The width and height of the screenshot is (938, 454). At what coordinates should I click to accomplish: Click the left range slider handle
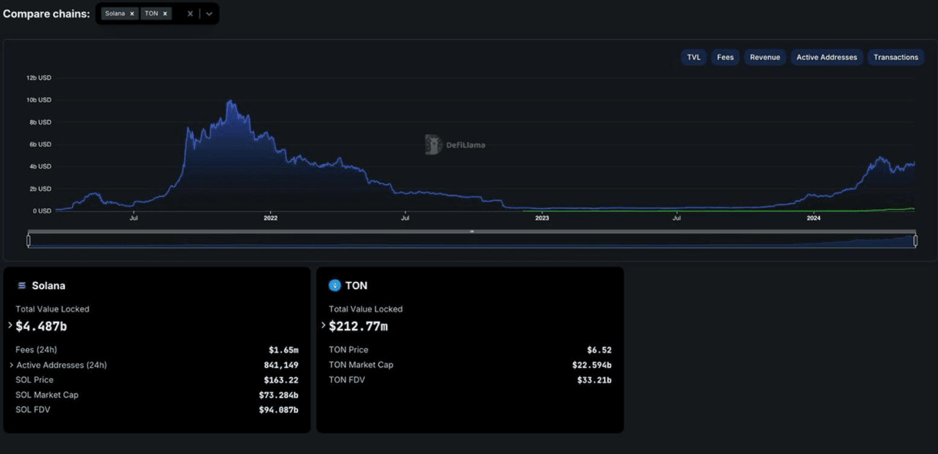tap(28, 241)
